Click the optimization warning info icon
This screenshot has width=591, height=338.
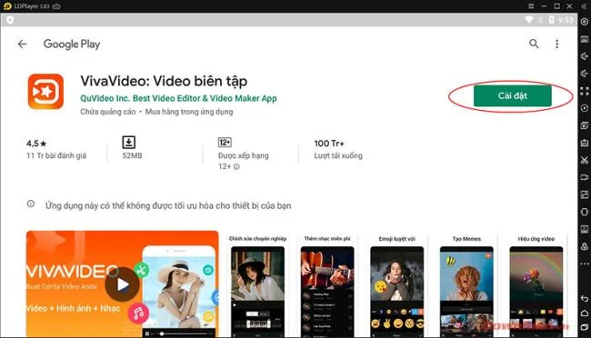tap(31, 204)
